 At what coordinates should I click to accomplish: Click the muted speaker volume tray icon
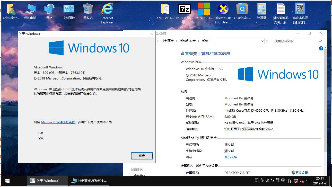click(302, 181)
